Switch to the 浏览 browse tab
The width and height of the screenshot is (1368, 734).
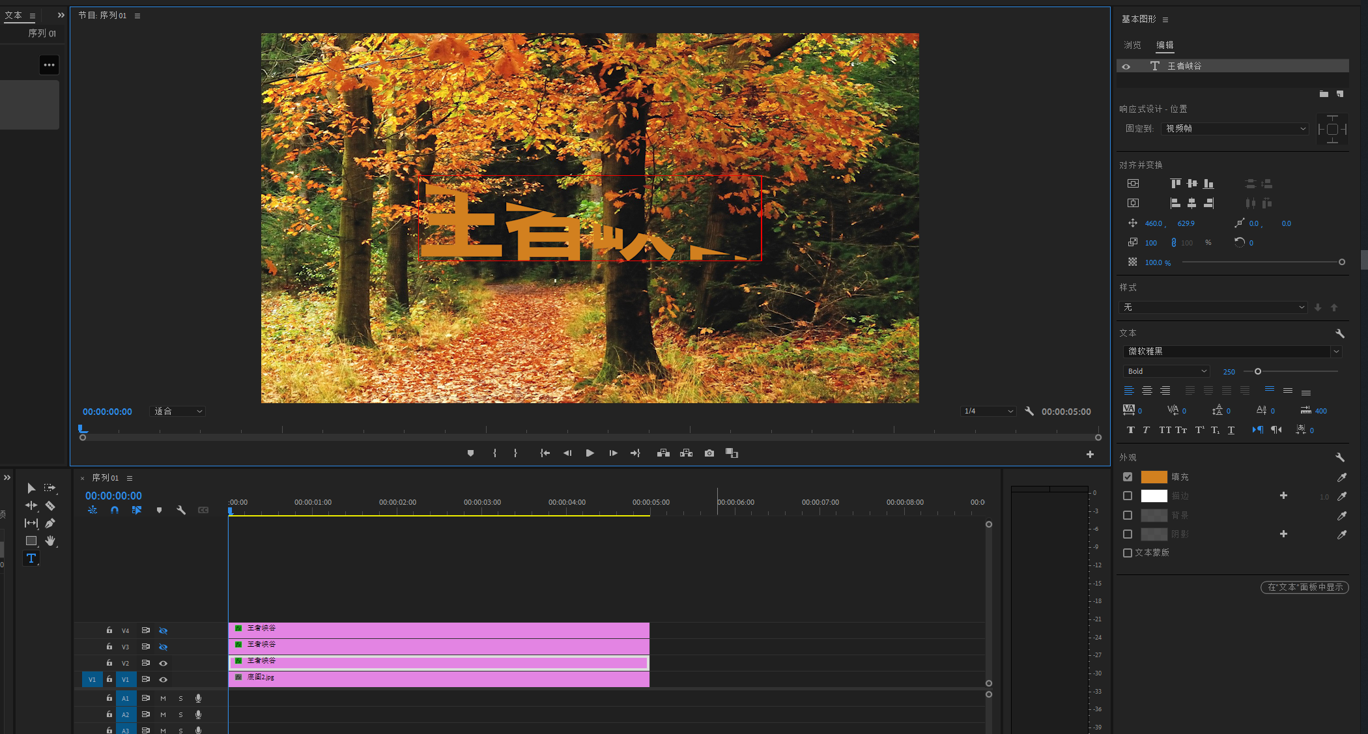(x=1132, y=45)
